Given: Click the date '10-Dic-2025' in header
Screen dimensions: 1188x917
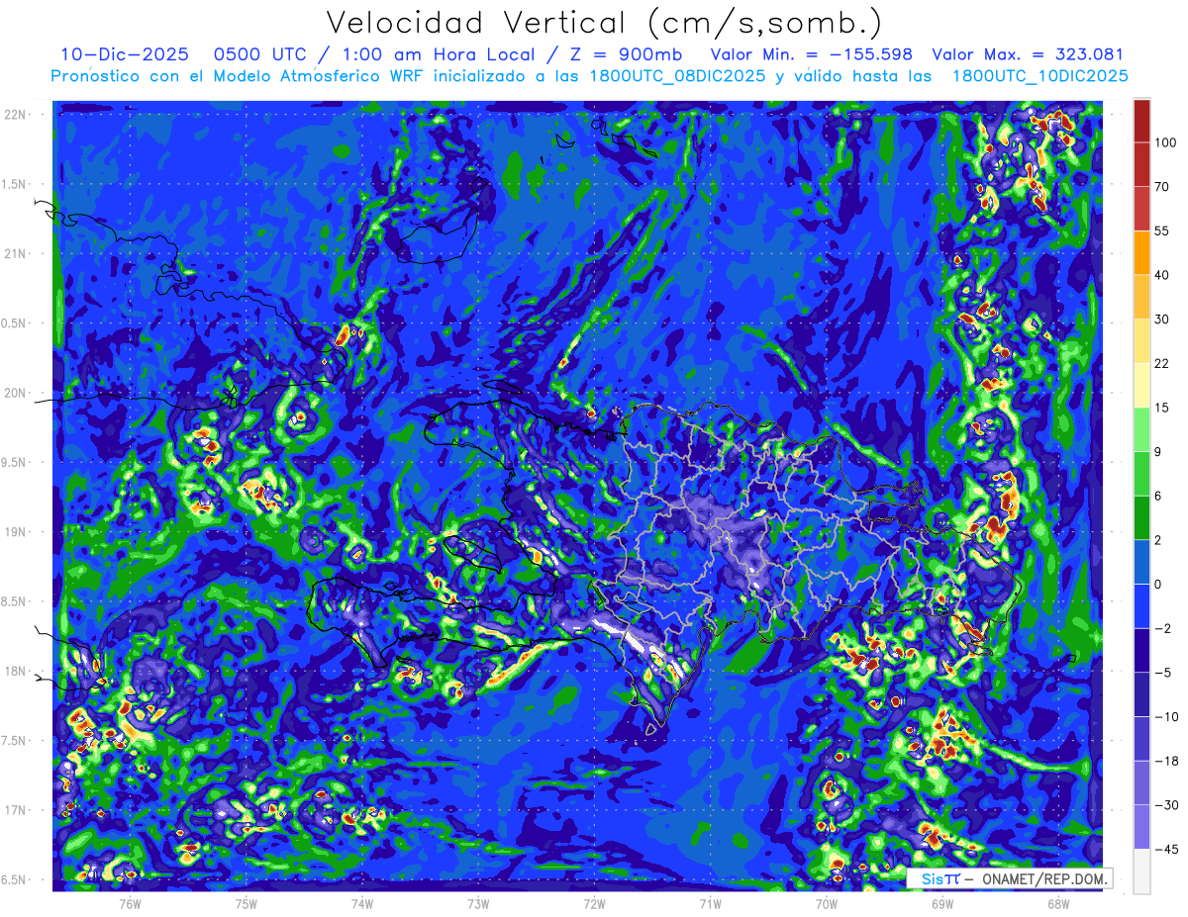Looking at the screenshot, I should point(125,54).
